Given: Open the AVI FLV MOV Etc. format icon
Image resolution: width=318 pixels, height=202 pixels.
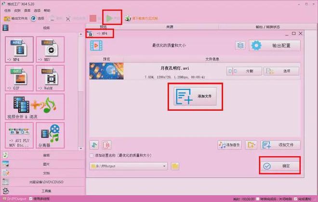Looking at the screenshot, I should (19, 136).
